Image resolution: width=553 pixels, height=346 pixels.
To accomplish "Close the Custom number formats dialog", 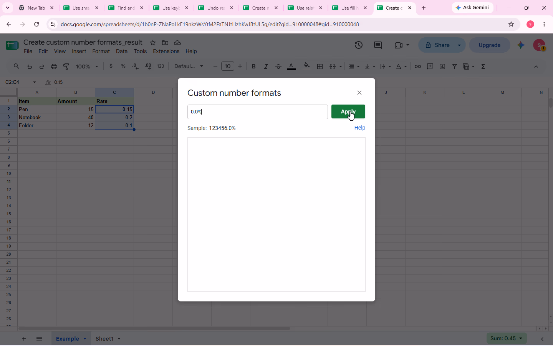I will (x=359, y=93).
